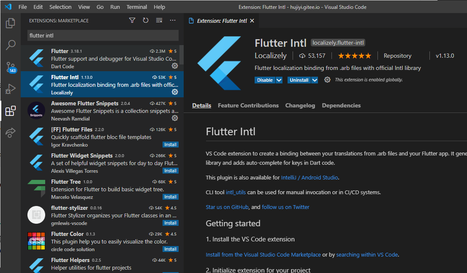Select the Extensions view icon
This screenshot has height=273, width=467.
point(11,111)
